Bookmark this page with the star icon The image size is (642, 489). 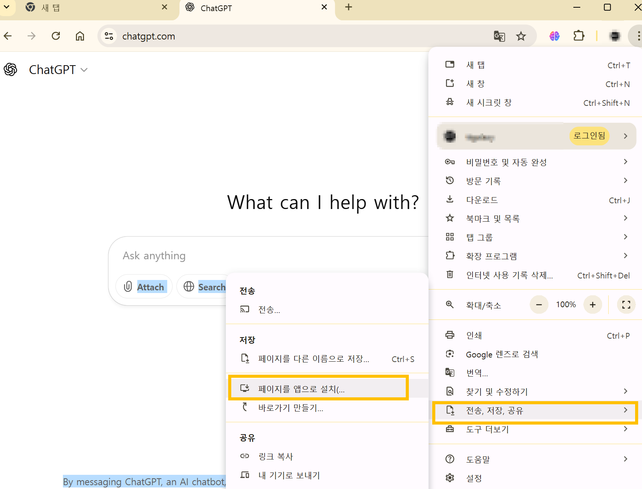pyautogui.click(x=521, y=36)
